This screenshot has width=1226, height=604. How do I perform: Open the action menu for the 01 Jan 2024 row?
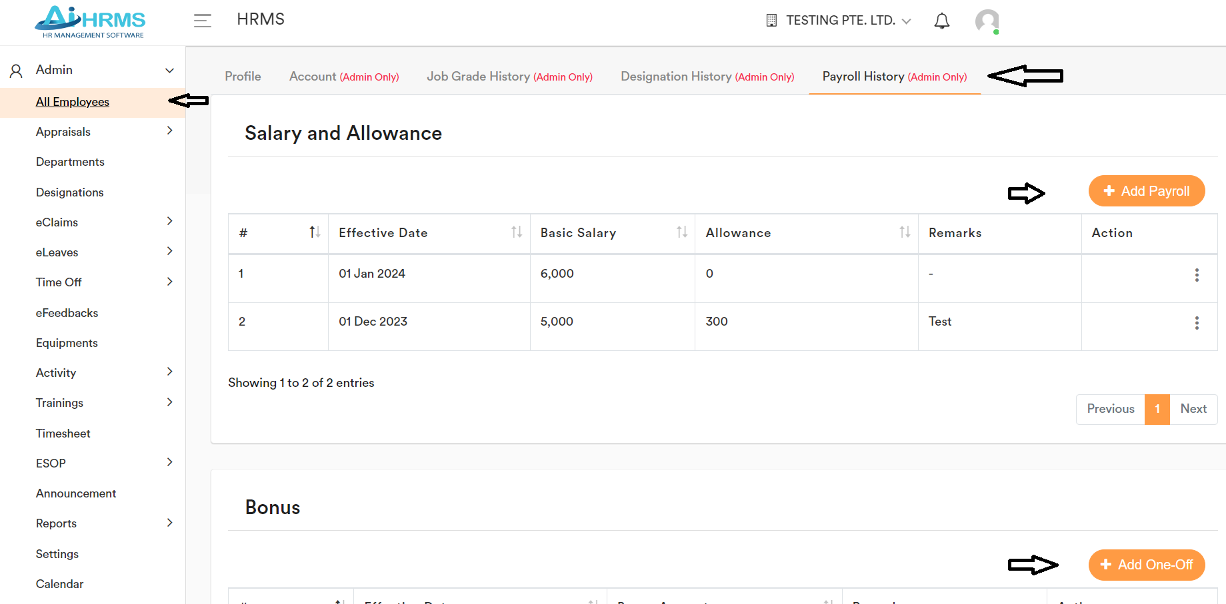[1197, 275]
